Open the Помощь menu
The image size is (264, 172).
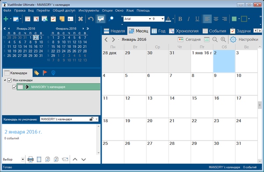tap(143, 11)
